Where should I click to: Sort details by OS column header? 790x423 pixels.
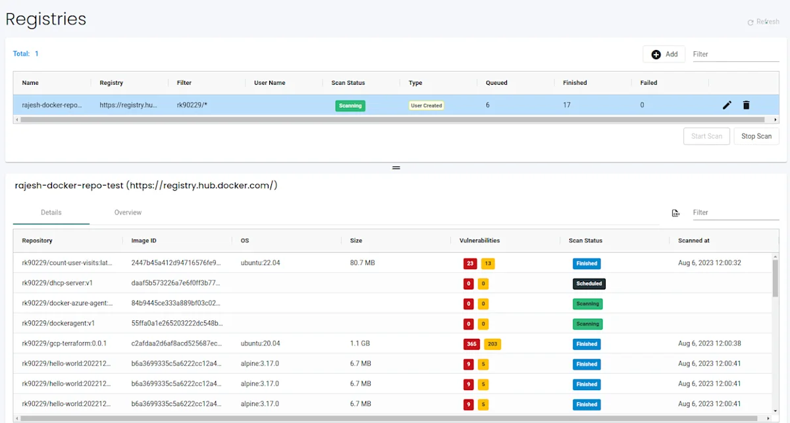245,241
